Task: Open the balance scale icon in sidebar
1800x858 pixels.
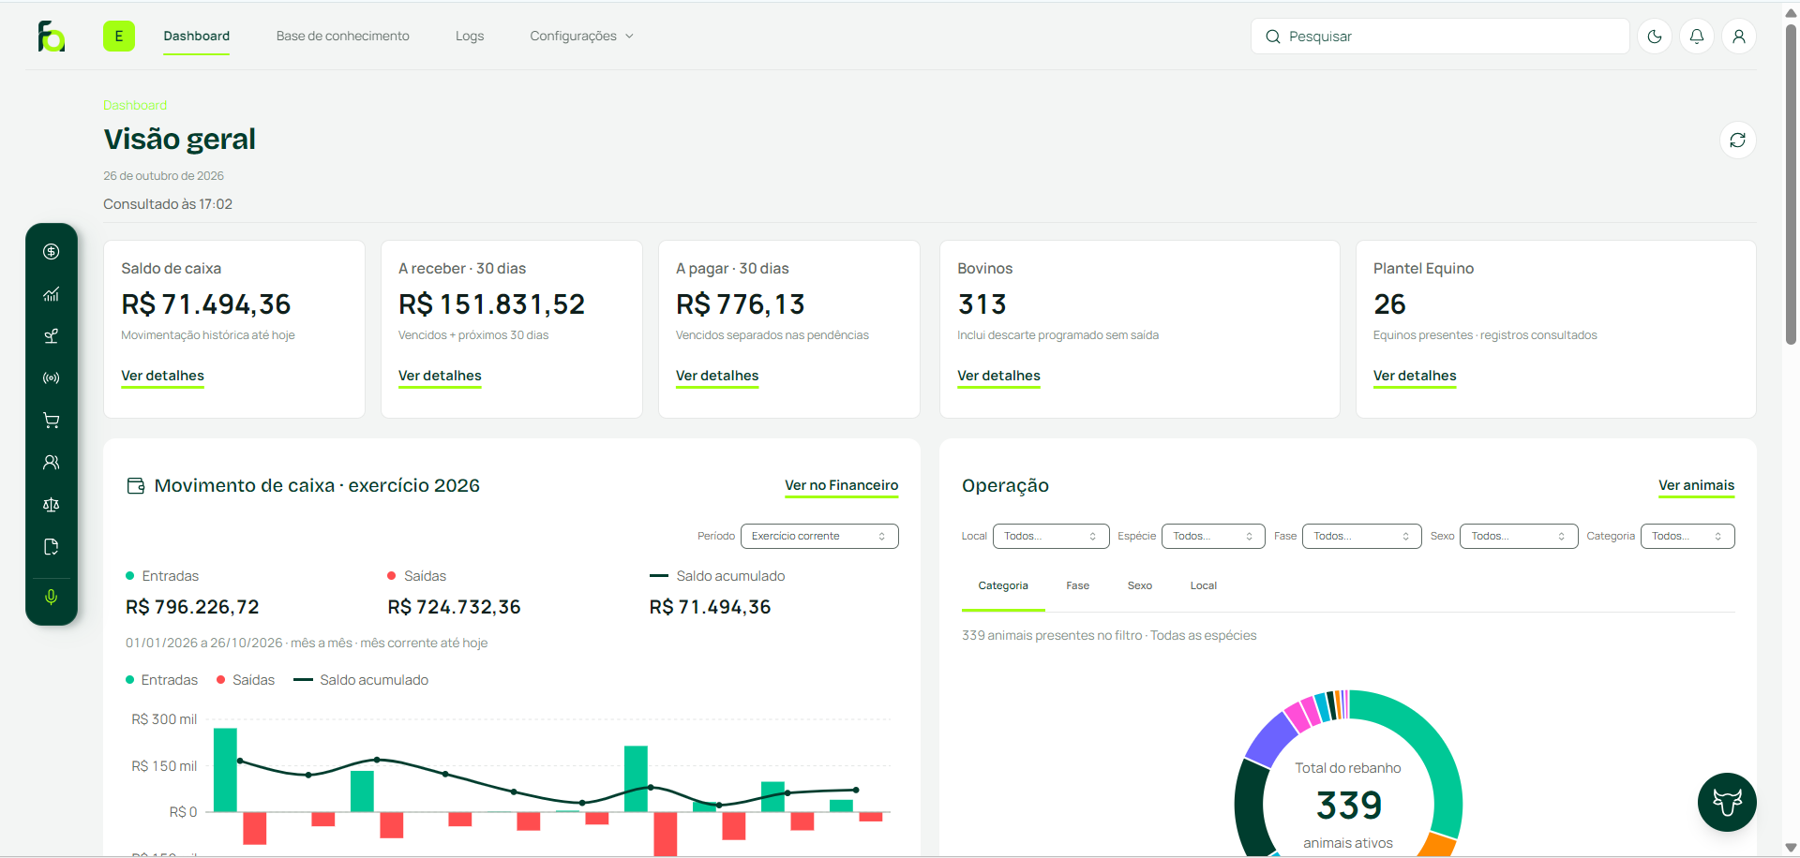Action: tap(52, 505)
